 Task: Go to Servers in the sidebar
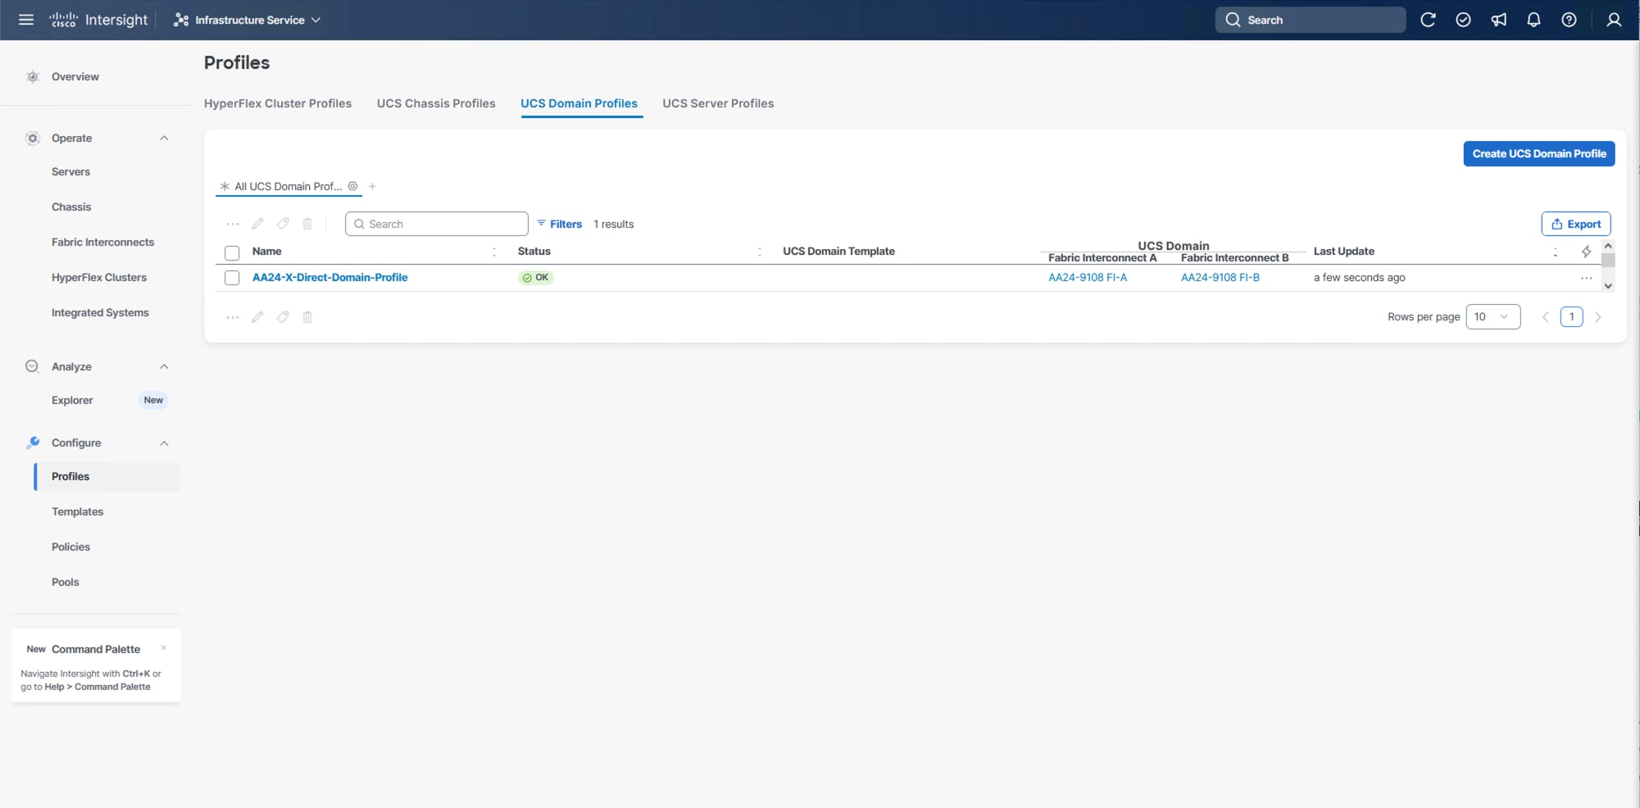71,171
